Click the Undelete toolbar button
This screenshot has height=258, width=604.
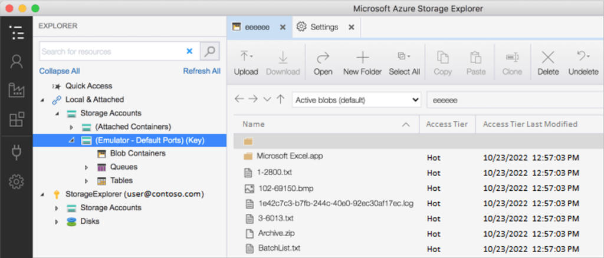(583, 62)
